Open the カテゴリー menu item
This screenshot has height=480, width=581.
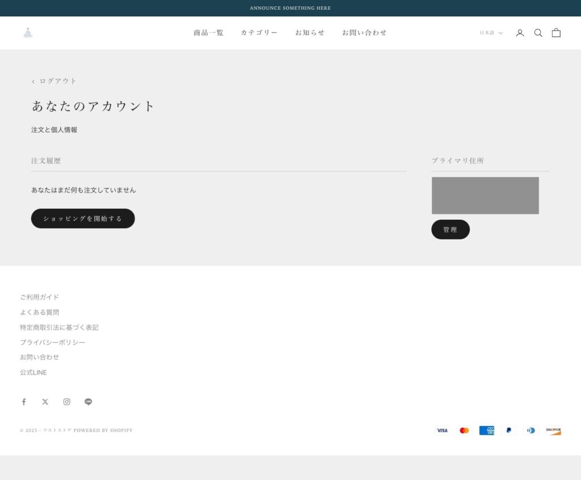pos(259,33)
